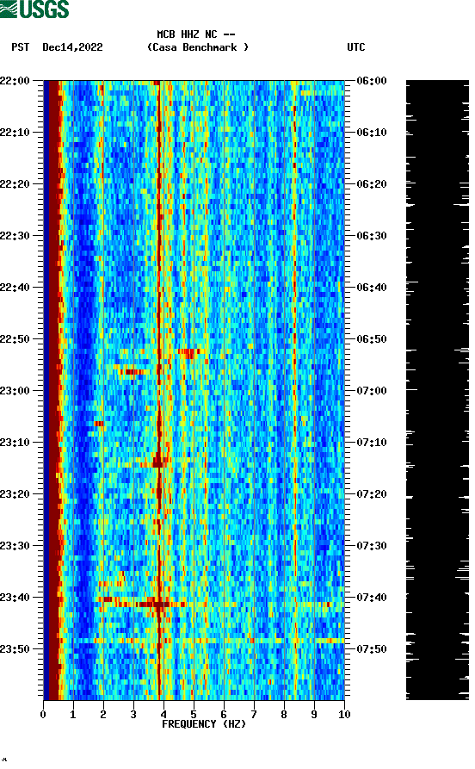Click the 23:50 PST time label
Screen dimensions: 475x769
point(15,648)
